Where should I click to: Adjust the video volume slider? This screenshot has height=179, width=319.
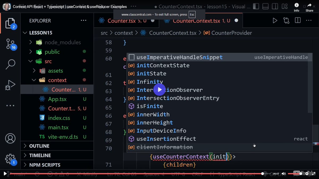pyautogui.click(x=295, y=174)
